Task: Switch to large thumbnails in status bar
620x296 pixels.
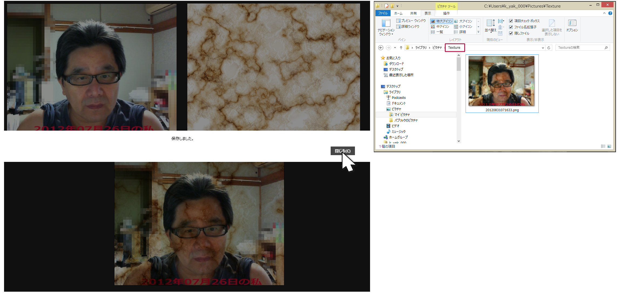Action: 609,146
